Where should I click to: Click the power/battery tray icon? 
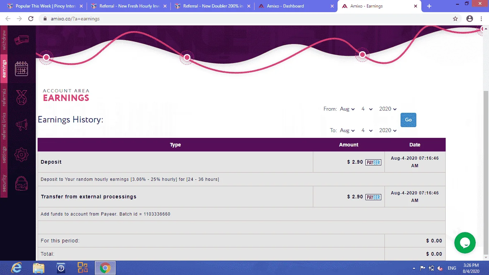[x=431, y=268]
